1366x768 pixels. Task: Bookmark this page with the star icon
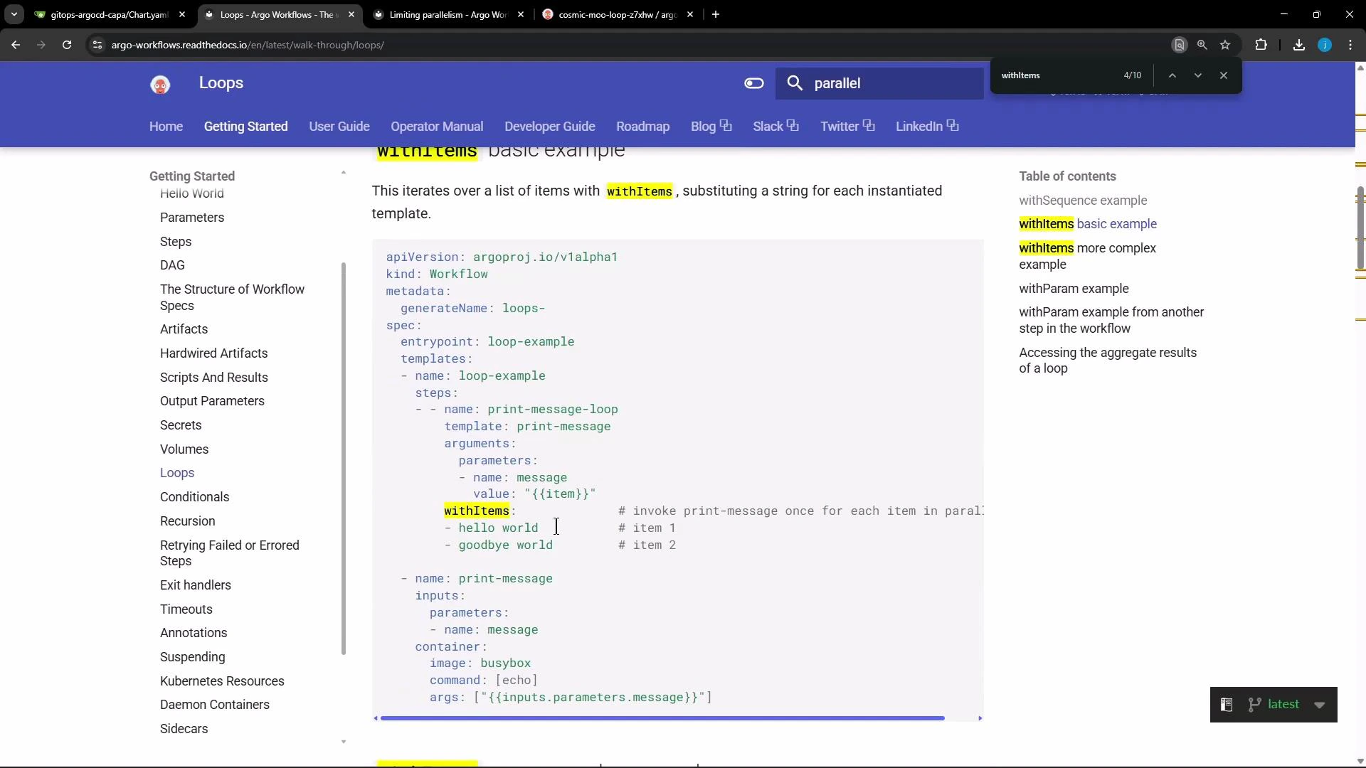tap(1225, 45)
